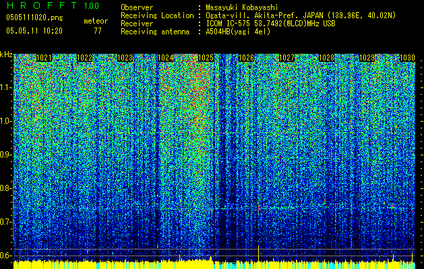Click the 0.7 kHz axis label
Viewport: 424px width, 269px height.
point(5,222)
